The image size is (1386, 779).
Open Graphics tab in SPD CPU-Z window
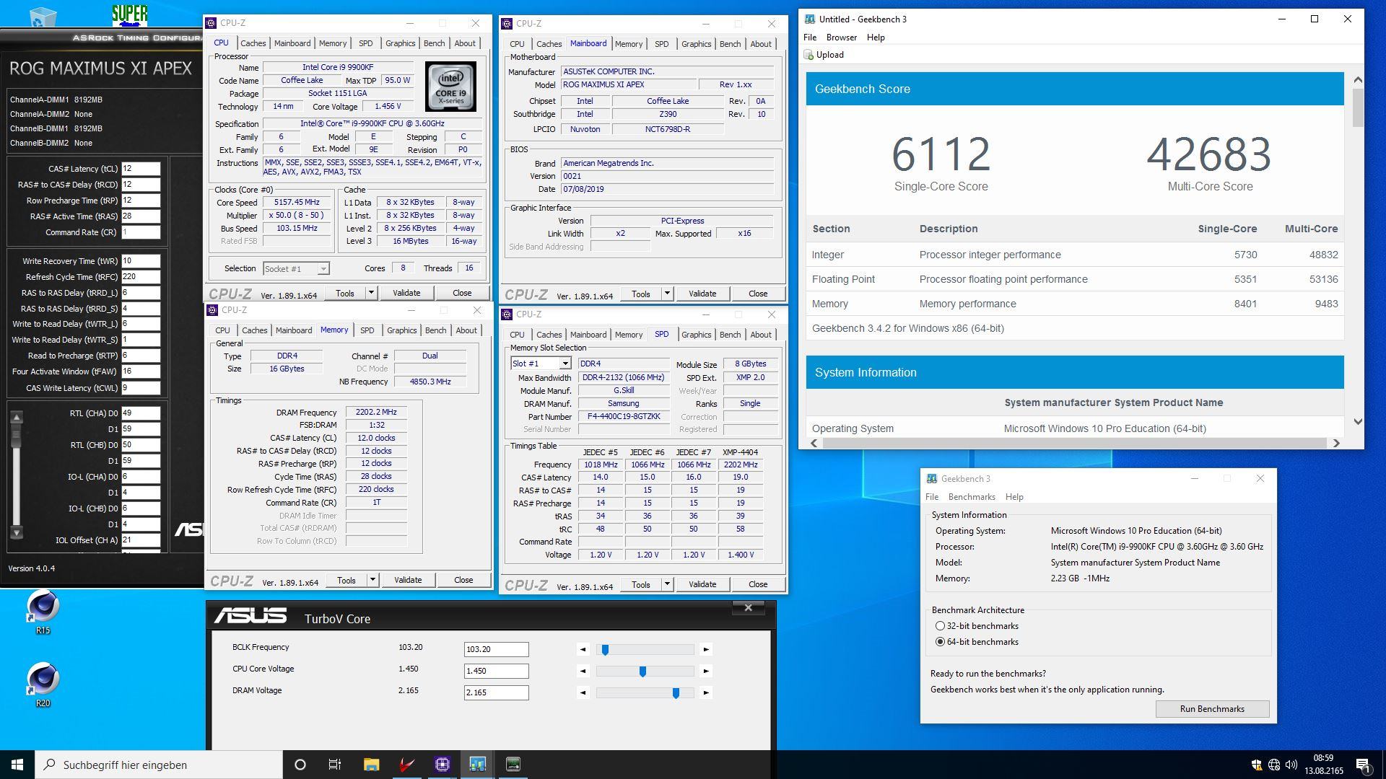[x=696, y=335]
